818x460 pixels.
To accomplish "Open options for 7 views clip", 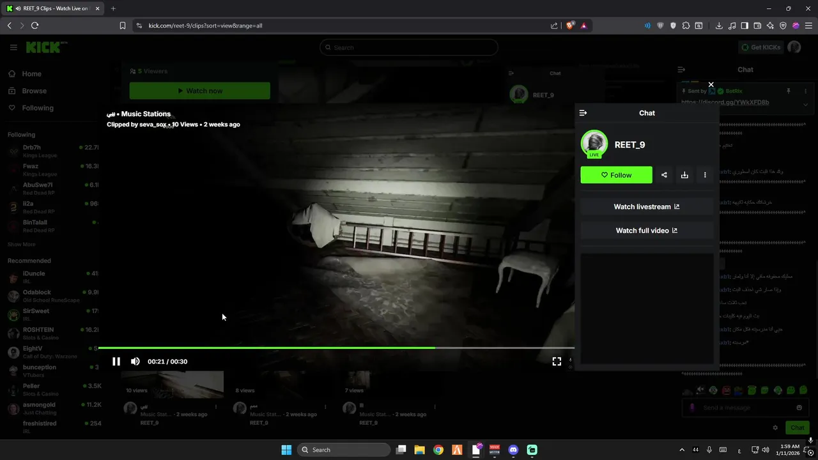I will pyautogui.click(x=435, y=407).
